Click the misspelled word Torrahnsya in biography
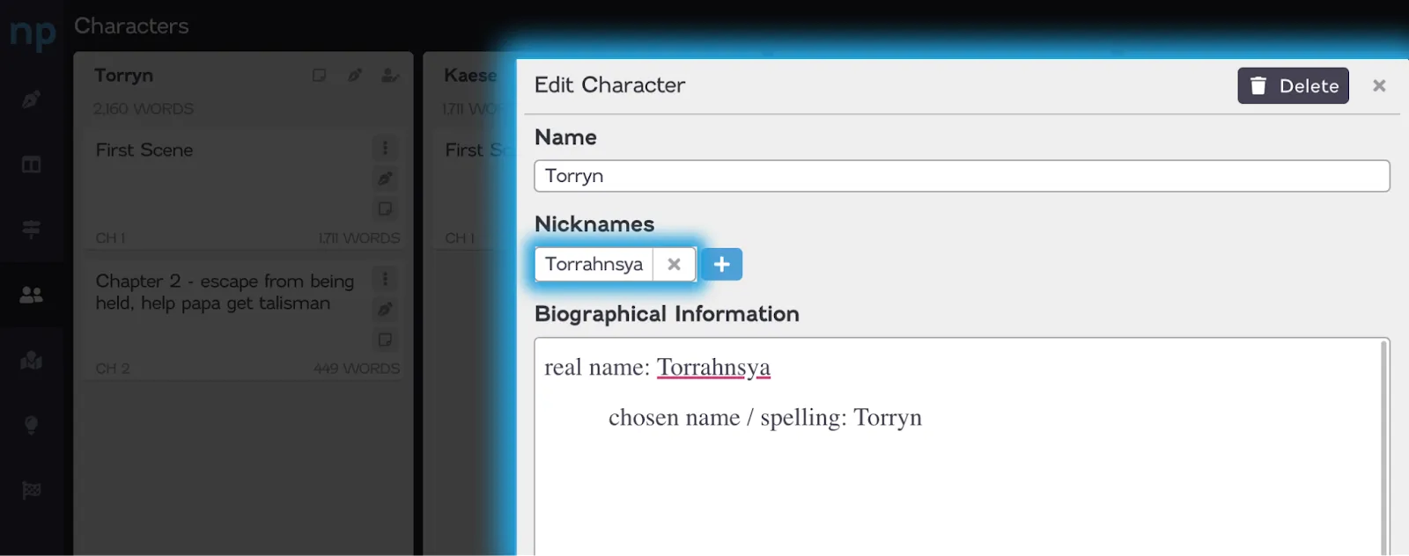The width and height of the screenshot is (1409, 556). [713, 368]
